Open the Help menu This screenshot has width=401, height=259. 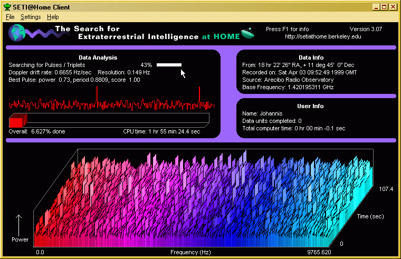[x=53, y=17]
